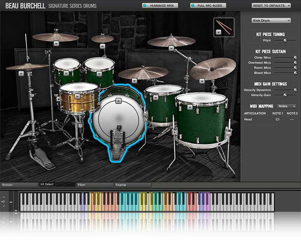
Task: Open the Mixer tab
Action: pyautogui.click(x=95, y=185)
